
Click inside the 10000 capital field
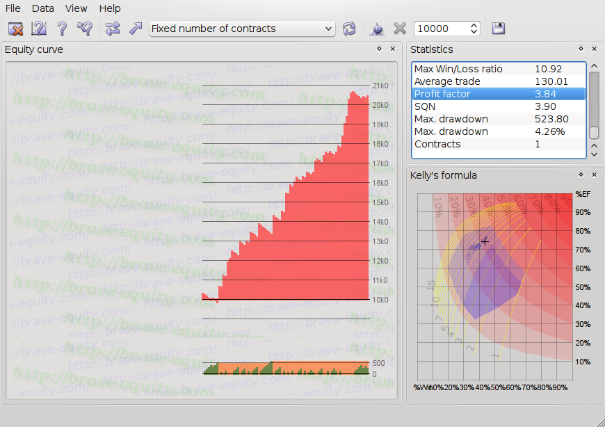tap(440, 29)
